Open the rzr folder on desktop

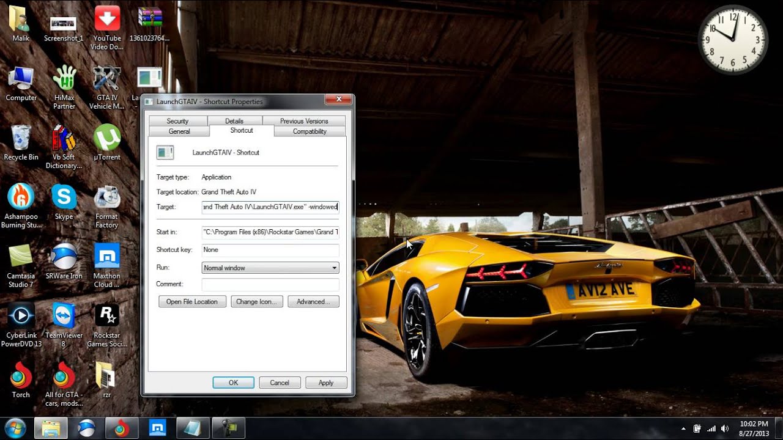(x=107, y=380)
